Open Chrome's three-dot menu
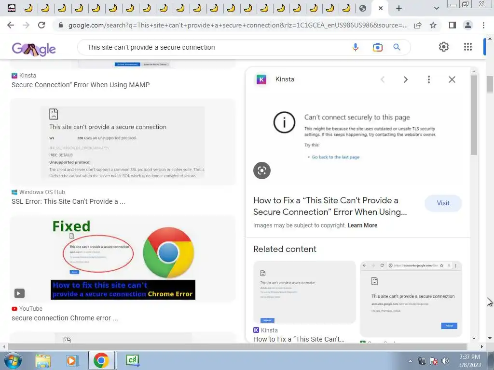This screenshot has width=494, height=370. (483, 25)
